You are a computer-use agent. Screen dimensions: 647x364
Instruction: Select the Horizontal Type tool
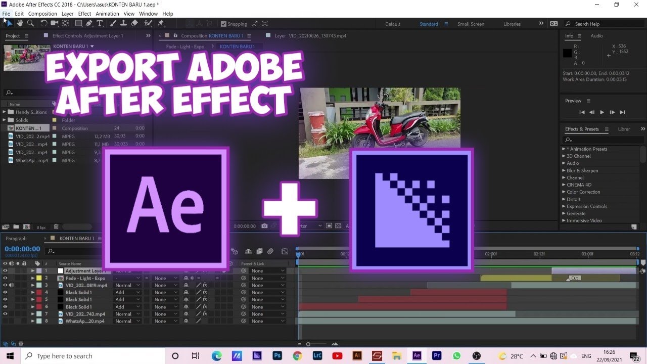point(100,23)
